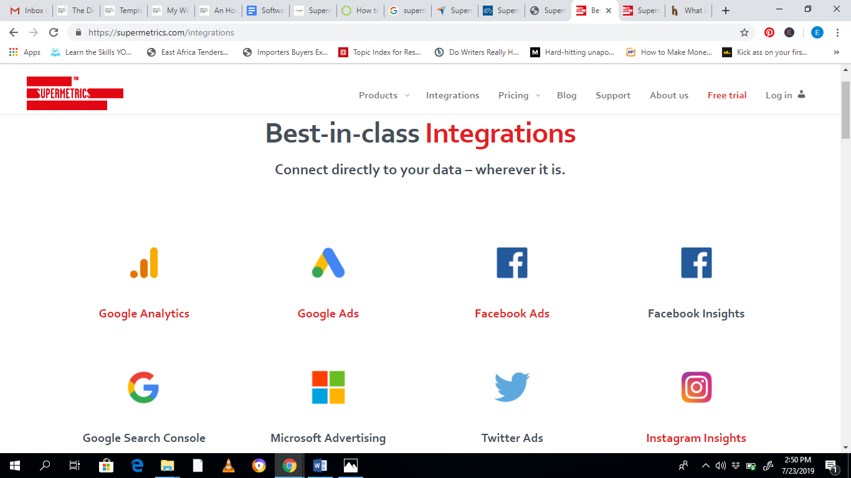Open the Apps grid in bookmarks bar
The image size is (851, 478).
tap(25, 52)
